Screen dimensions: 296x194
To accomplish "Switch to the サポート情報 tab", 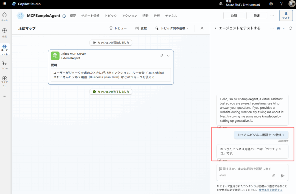I will 90,16.
